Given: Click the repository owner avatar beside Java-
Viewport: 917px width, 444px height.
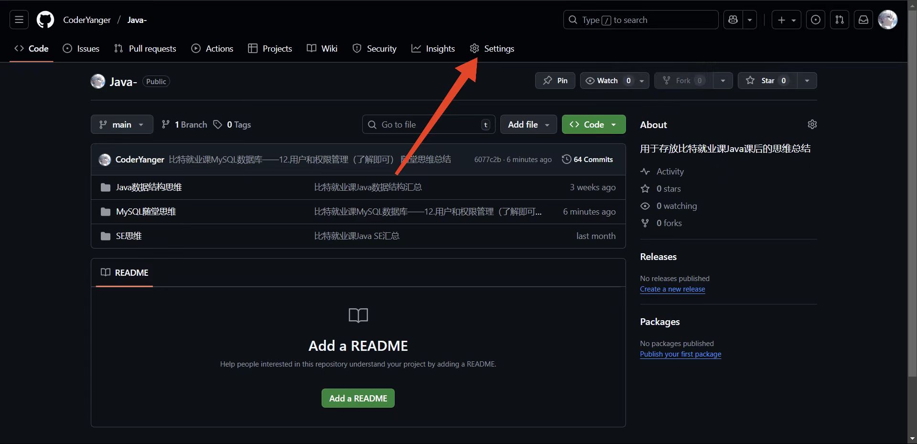Looking at the screenshot, I should click(x=98, y=81).
